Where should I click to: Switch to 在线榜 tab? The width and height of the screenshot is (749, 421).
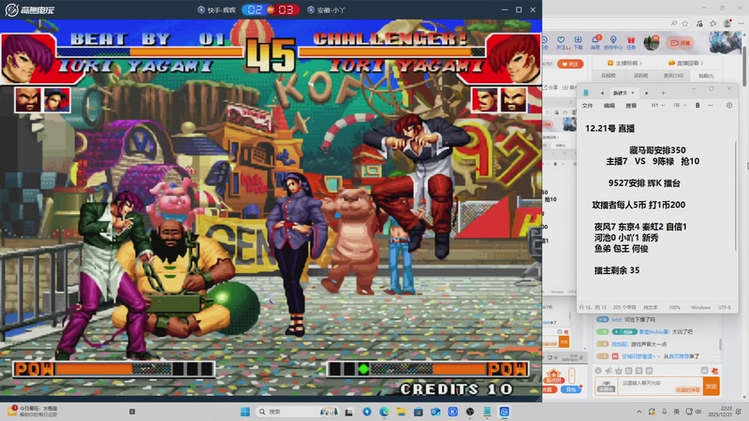pos(608,76)
